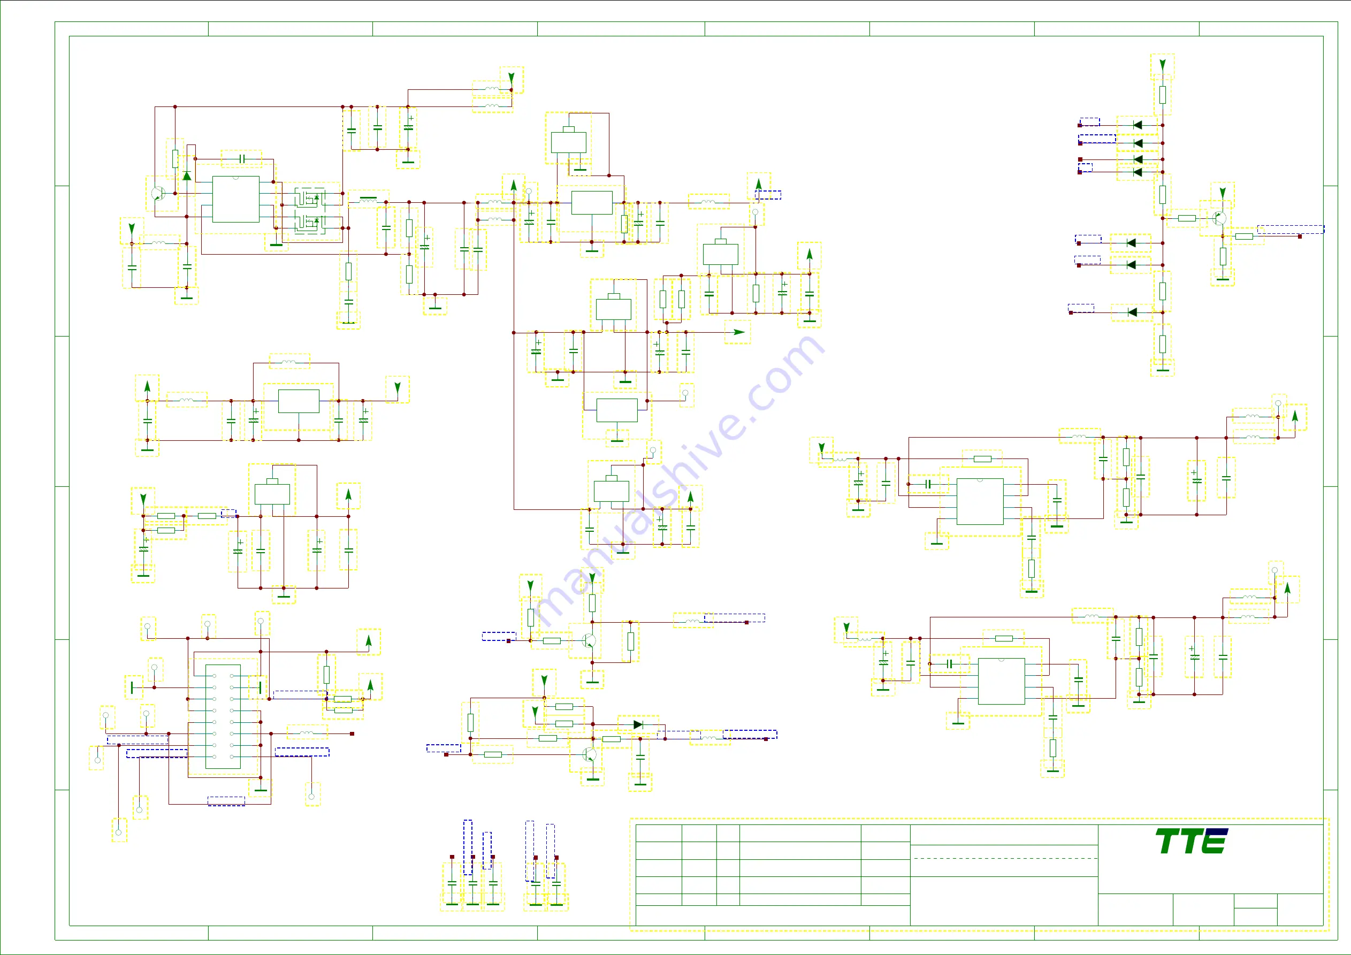Select inductor bridging the middle-left regulator
This screenshot has width=1351, height=955.
289,361
